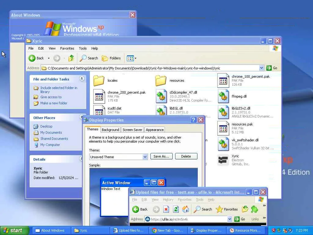
Task: Select the vk_swiftshader.dll file icon
Action: (223, 144)
